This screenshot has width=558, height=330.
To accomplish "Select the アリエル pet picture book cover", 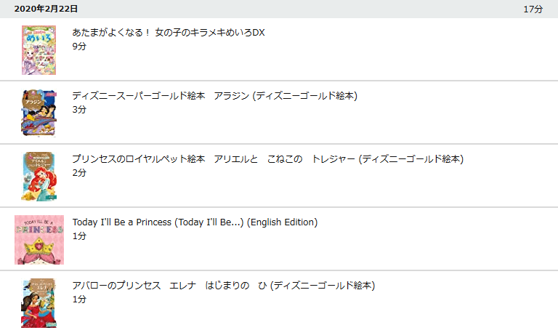I will coord(39,176).
